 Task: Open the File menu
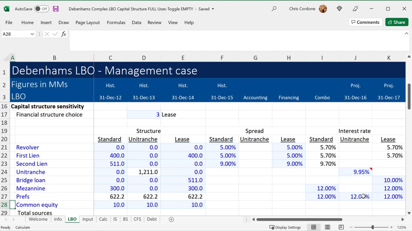[x=9, y=23]
